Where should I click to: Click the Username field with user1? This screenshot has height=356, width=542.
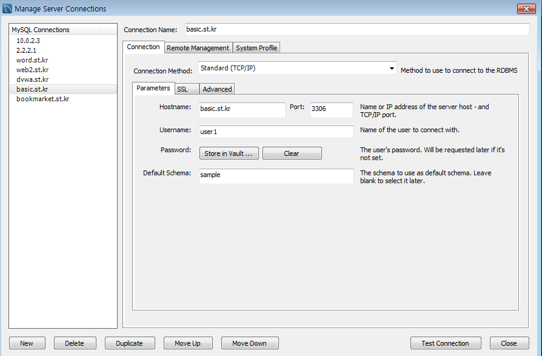point(276,132)
